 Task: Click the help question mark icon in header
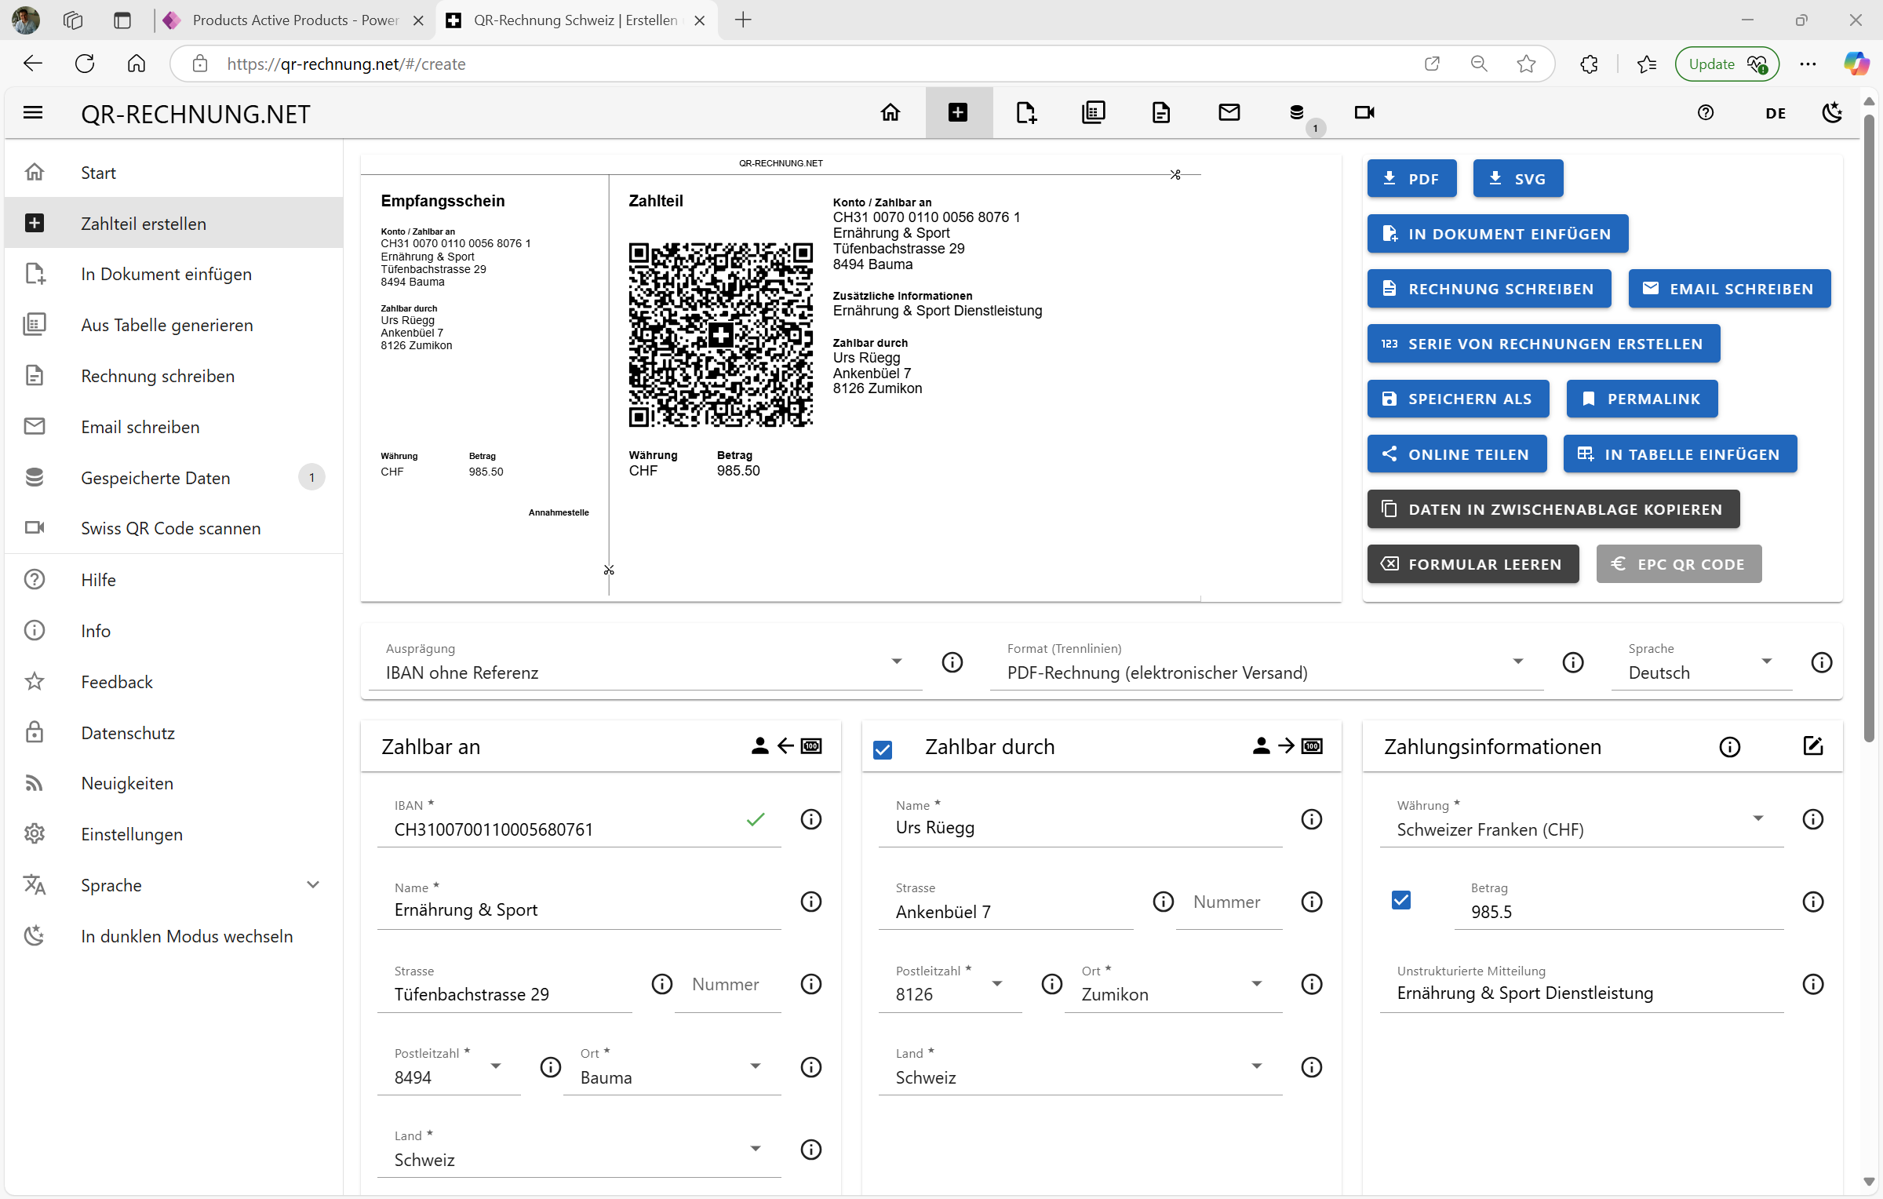(x=1705, y=113)
